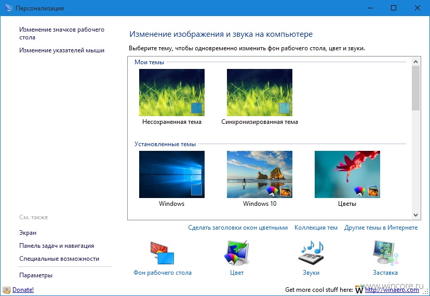
Task: Click the Winaero W logo icon
Action: click(x=359, y=289)
